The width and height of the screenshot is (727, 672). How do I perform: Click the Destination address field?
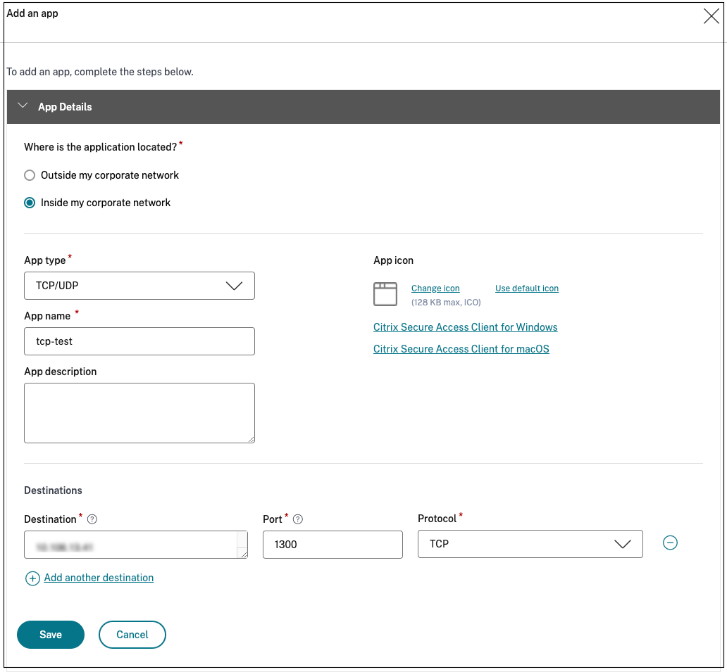[x=130, y=545]
